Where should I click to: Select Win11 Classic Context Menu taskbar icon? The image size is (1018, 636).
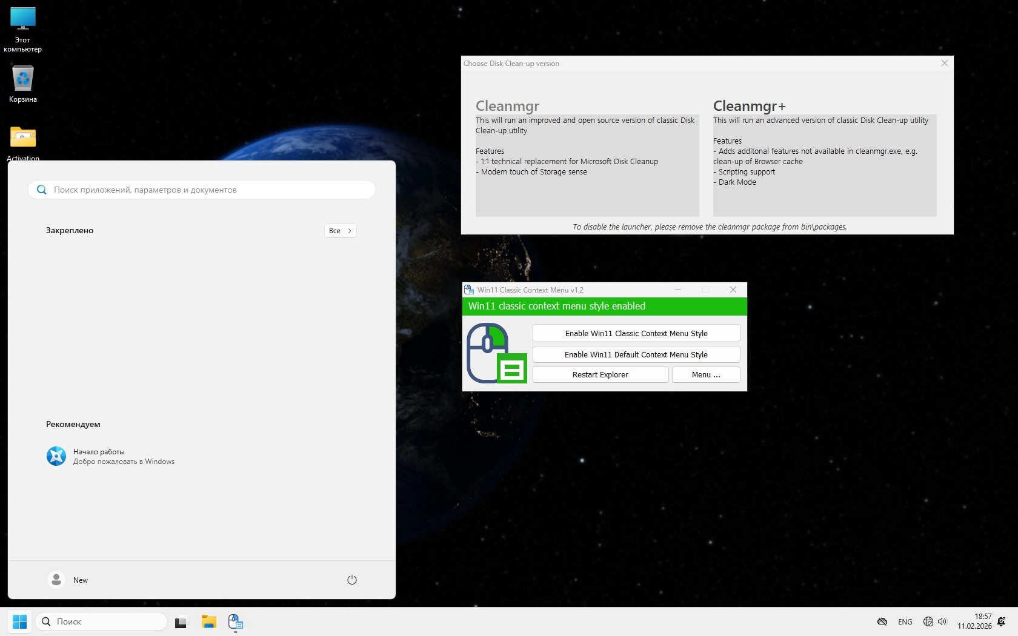tap(236, 621)
